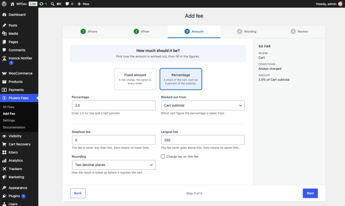This screenshot has width=345, height=206.
Task: Click the '2.5% of Cart subtotal' summary text
Action: [x=274, y=79]
